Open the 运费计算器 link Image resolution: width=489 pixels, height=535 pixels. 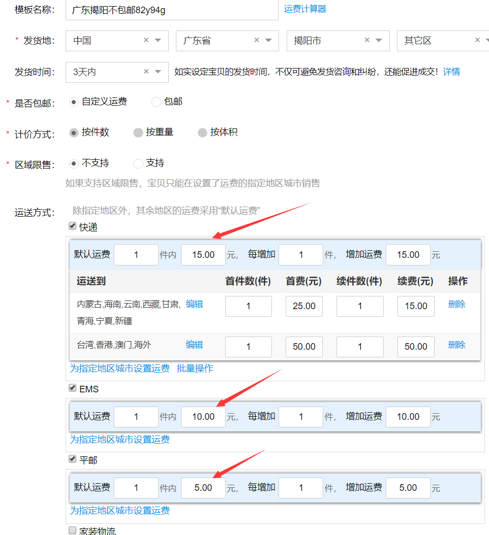[305, 9]
